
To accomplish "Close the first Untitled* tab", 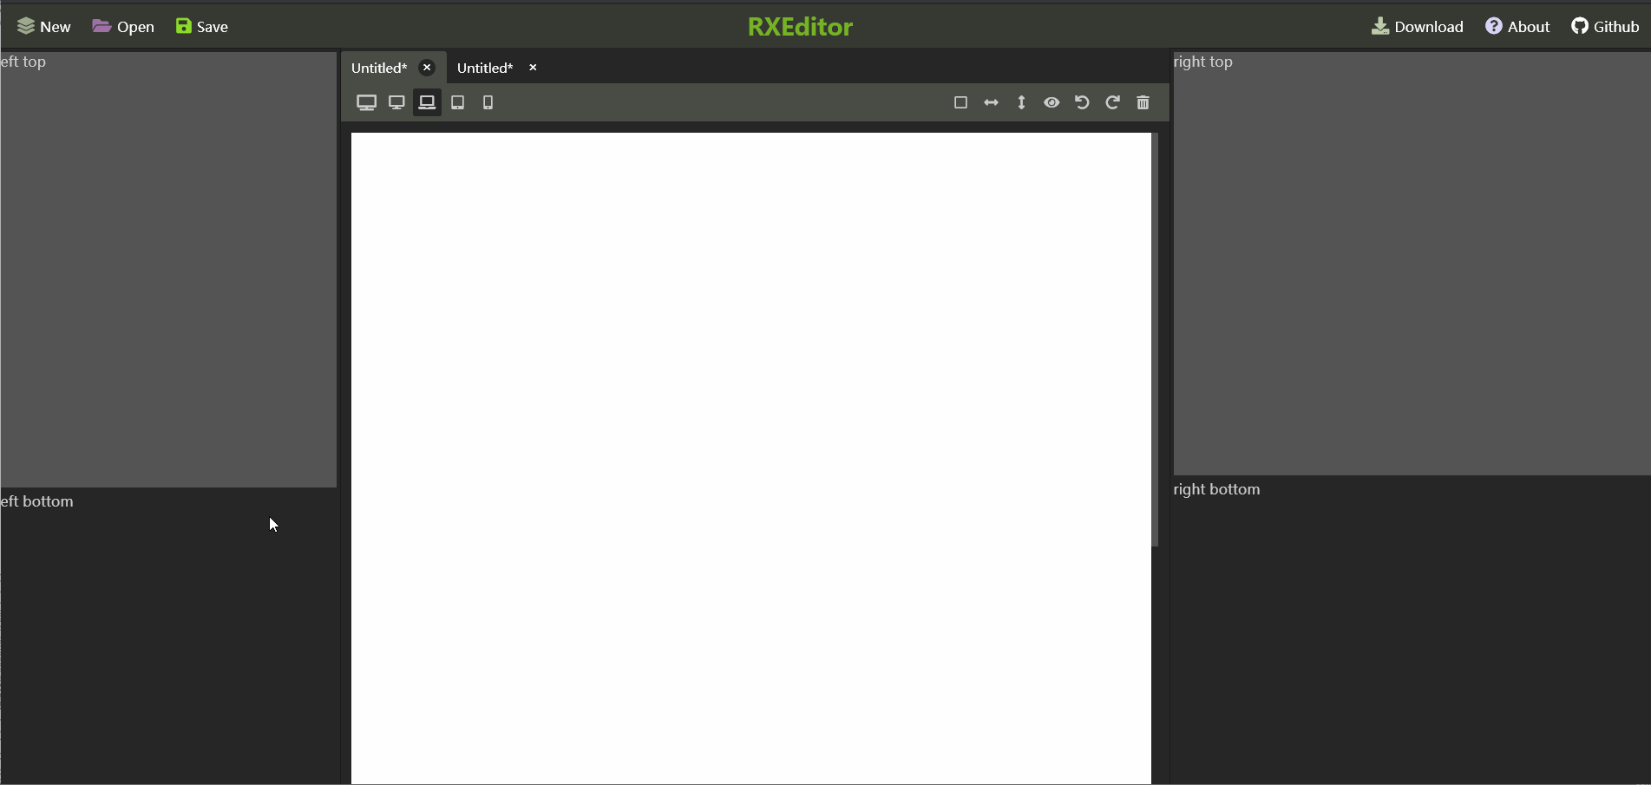I will click(427, 68).
